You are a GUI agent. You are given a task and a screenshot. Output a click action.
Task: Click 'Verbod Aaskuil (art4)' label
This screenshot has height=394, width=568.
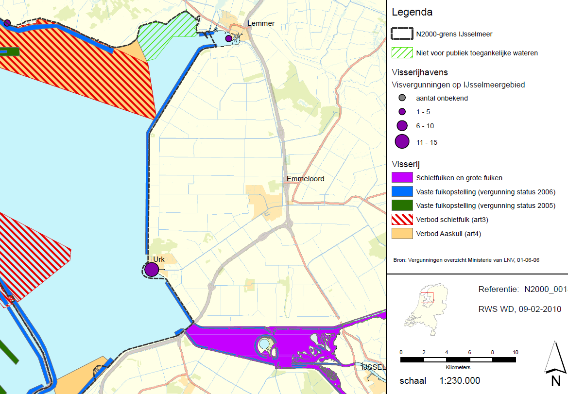(x=448, y=234)
